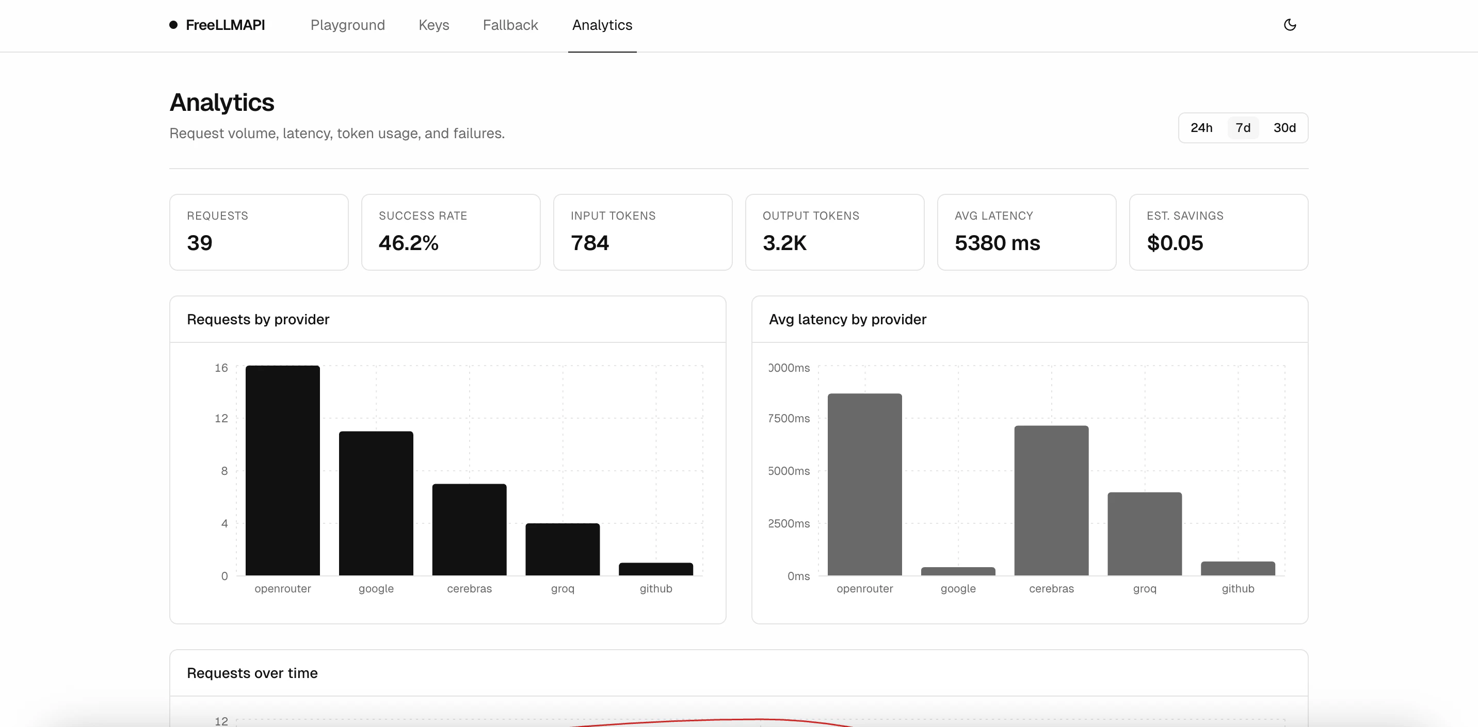This screenshot has width=1478, height=727.
Task: Select the REQUESTS stat card showing 39
Action: click(259, 232)
